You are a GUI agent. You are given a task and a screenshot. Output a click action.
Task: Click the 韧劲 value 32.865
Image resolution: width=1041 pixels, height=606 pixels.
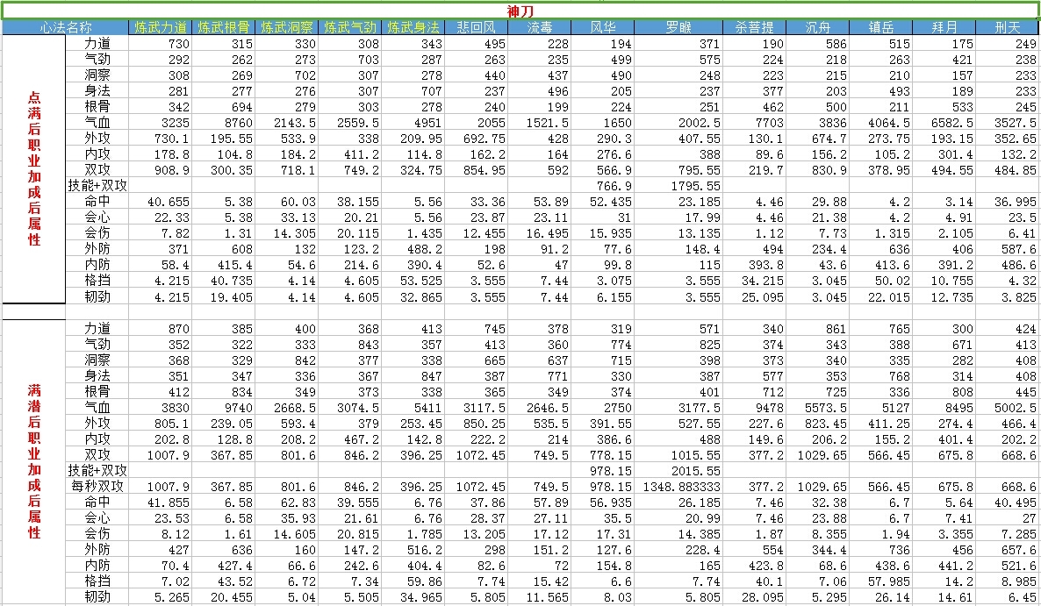[x=413, y=296]
